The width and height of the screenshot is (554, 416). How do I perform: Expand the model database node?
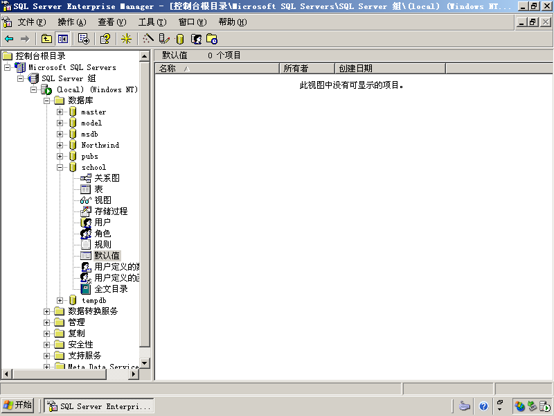(60, 123)
